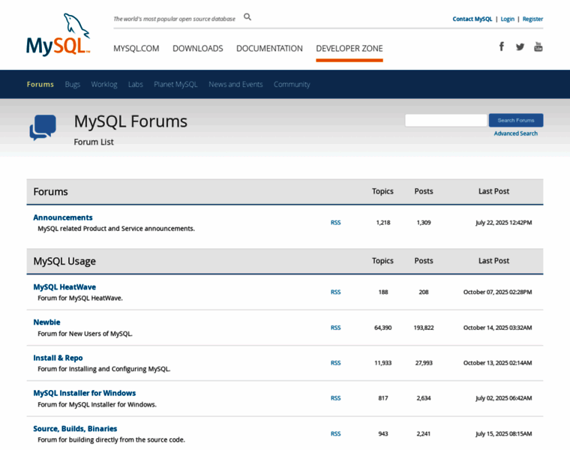Open the MySQL YouTube icon
Image resolution: width=570 pixels, height=450 pixels.
click(x=538, y=46)
